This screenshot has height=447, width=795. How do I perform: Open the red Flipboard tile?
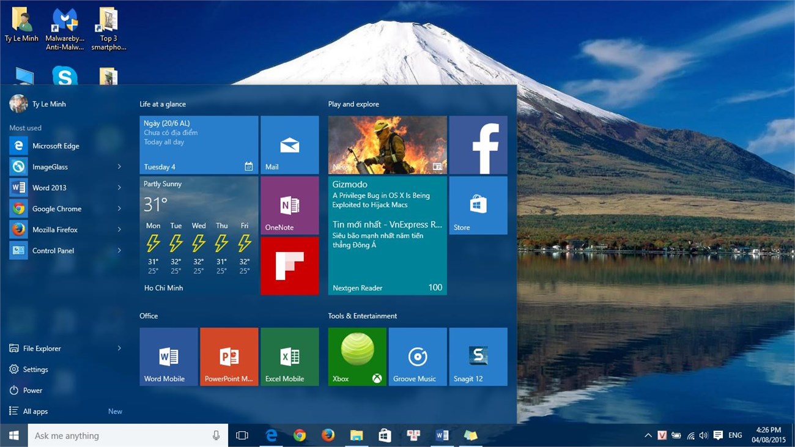coord(289,266)
